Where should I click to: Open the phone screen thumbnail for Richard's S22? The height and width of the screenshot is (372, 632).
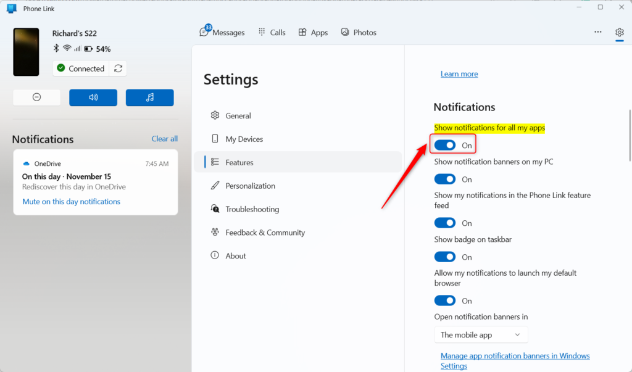pos(26,52)
